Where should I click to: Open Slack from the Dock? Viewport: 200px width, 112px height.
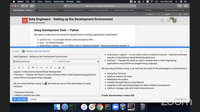[92, 107]
